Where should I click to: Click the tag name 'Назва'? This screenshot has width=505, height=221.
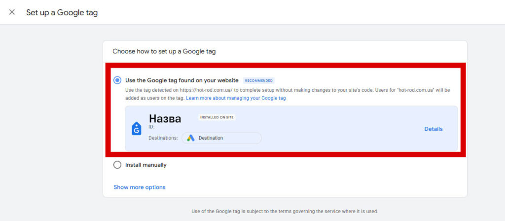165,118
